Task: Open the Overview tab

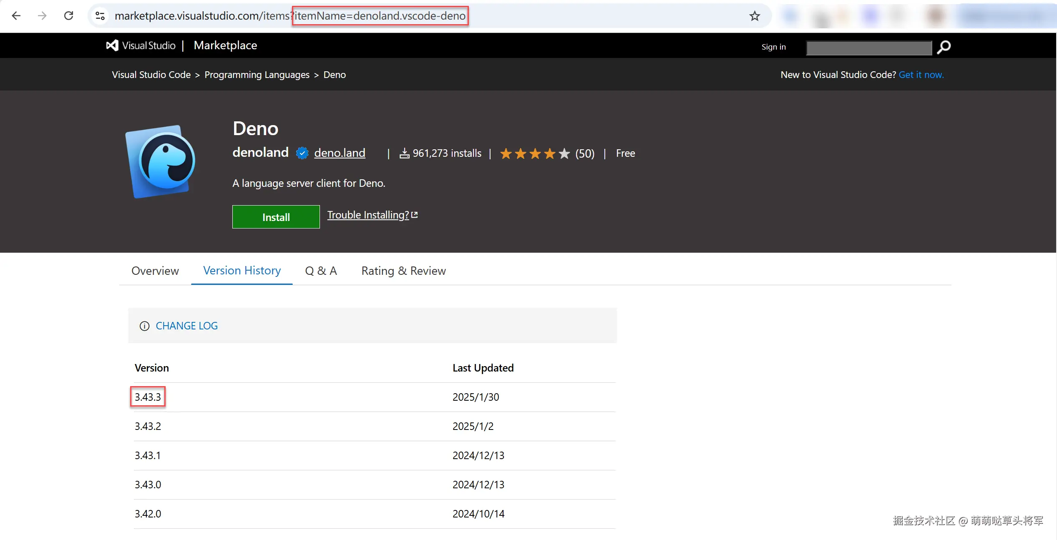Action: tap(155, 271)
